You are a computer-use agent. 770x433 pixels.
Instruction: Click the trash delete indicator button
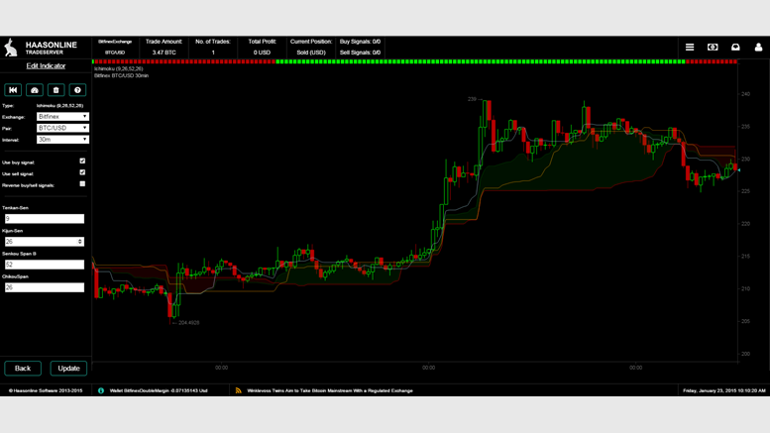click(55, 90)
